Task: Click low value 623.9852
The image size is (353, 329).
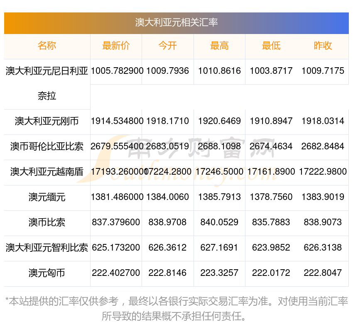Action: [271, 247]
